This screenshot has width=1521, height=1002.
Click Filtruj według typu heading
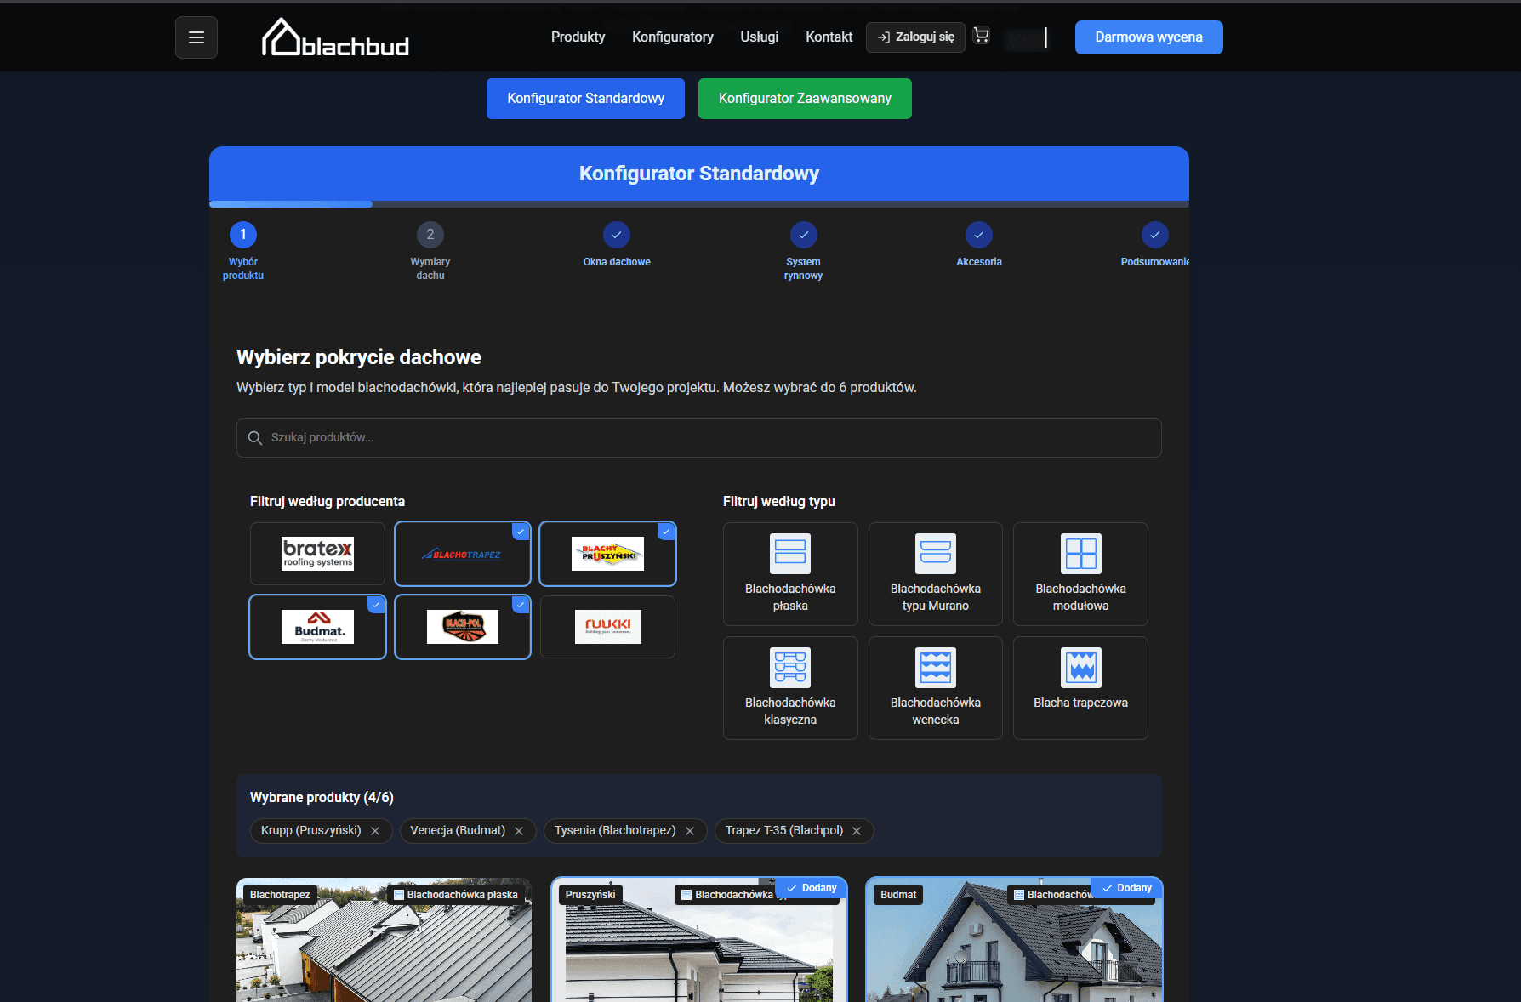click(779, 502)
